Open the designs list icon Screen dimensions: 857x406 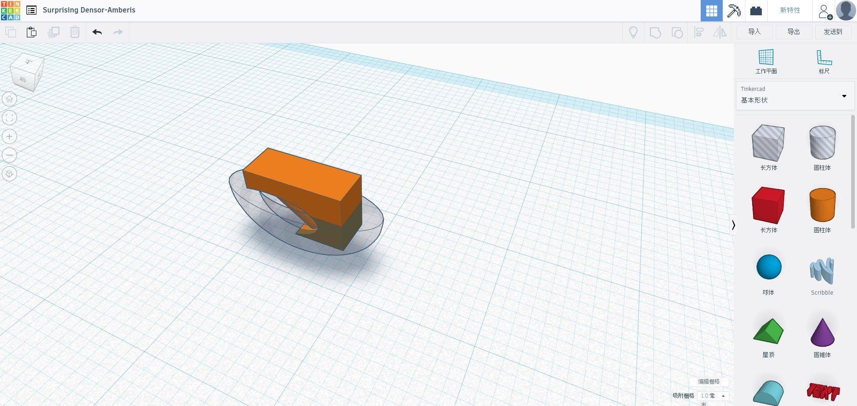(31, 10)
